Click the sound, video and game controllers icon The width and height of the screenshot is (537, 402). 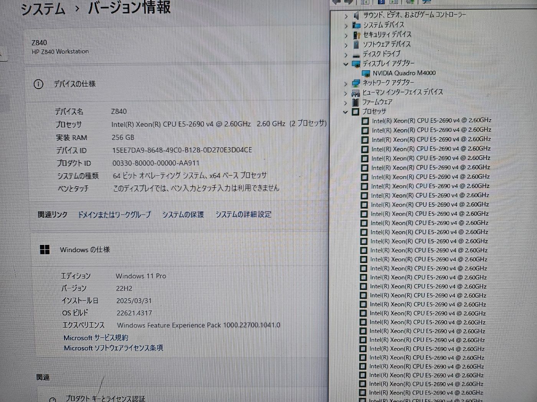click(356, 15)
